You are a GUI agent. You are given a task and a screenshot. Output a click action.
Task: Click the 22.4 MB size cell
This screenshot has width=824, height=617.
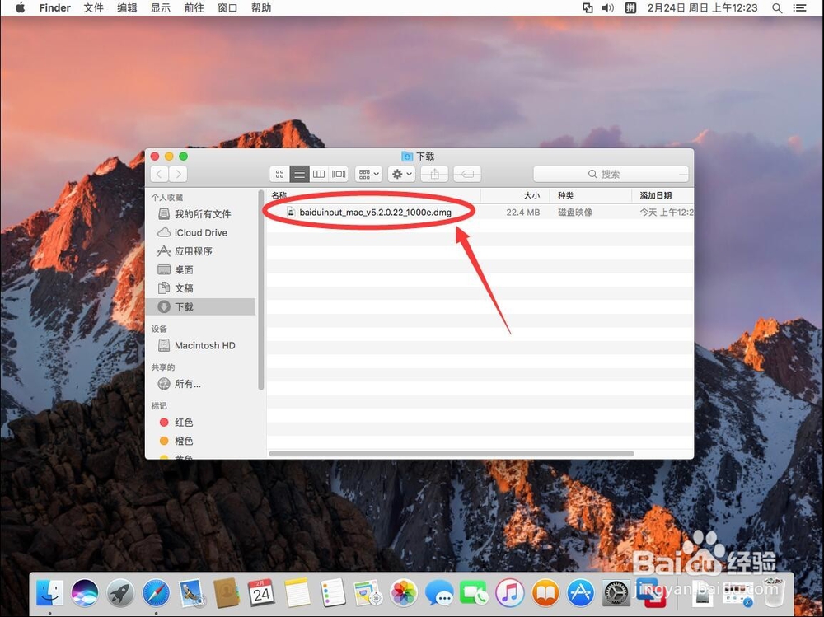click(523, 213)
